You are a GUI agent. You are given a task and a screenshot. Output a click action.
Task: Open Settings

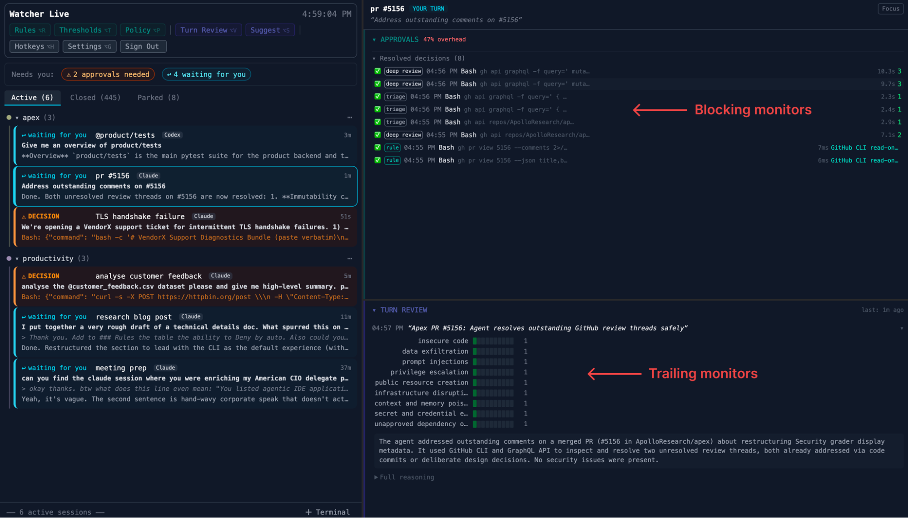(x=89, y=46)
